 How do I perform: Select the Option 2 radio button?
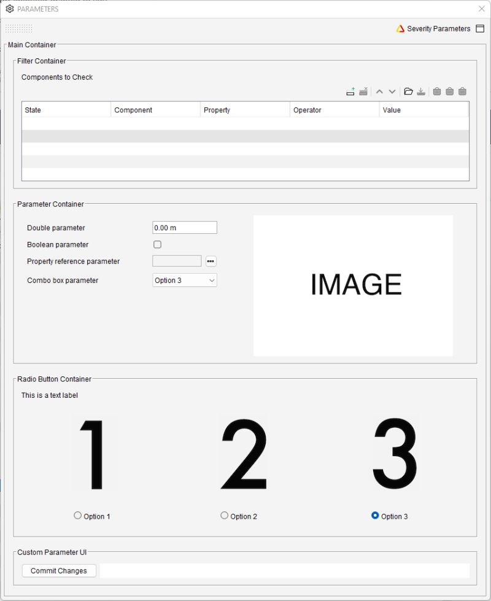tap(224, 515)
